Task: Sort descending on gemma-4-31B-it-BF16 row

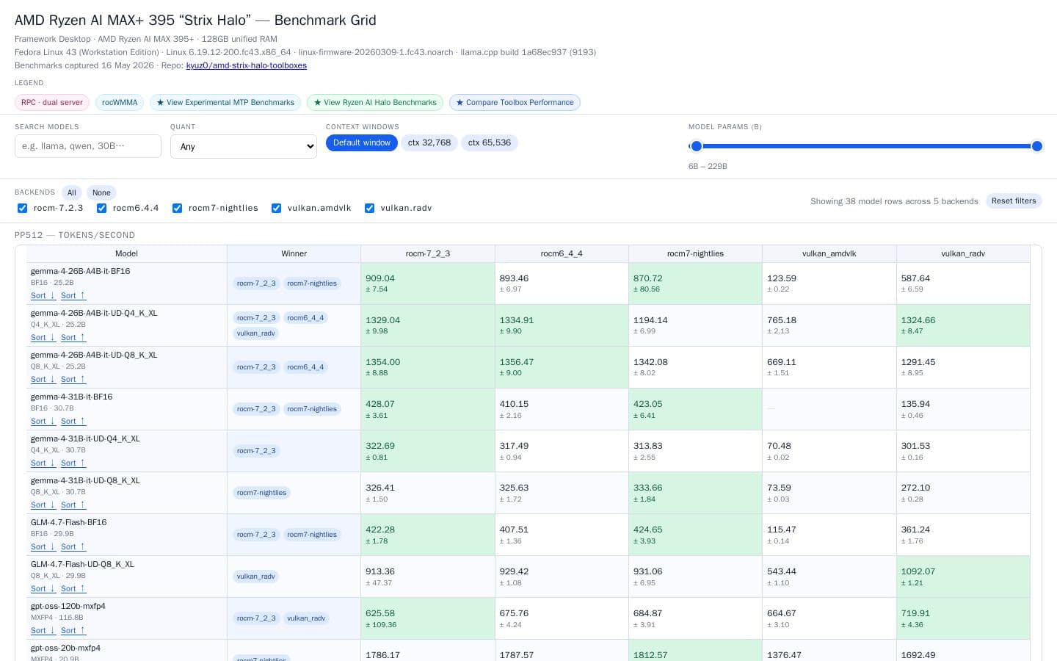Action: [43, 421]
